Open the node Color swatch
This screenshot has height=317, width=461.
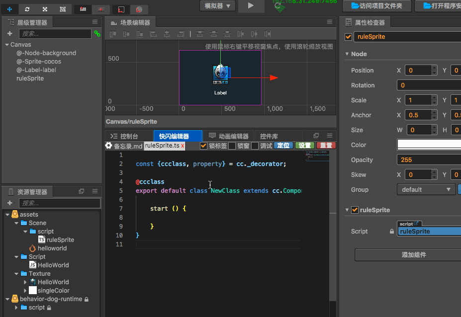pyautogui.click(x=428, y=145)
